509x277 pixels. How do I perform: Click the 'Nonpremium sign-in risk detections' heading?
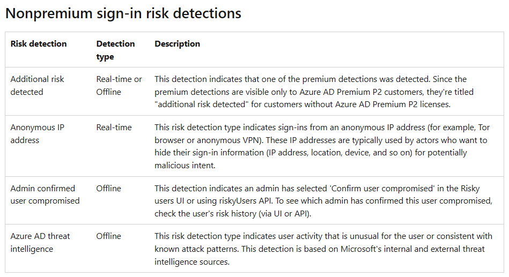click(123, 13)
